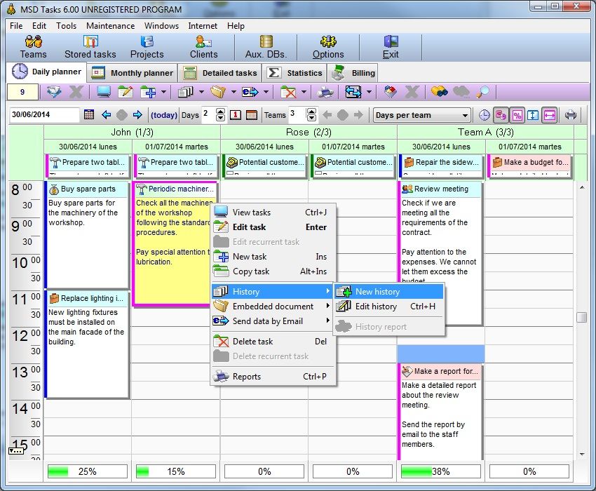596x491 pixels.
Task: Expand the new task icon dropdown arrow
Action: [163, 92]
